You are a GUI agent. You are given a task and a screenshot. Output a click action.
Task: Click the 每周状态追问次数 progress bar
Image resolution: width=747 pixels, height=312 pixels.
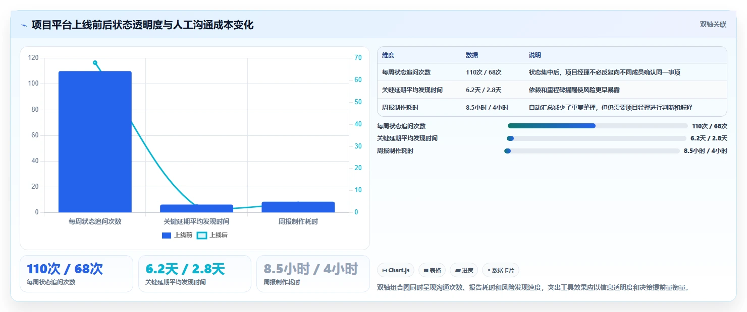pos(598,126)
